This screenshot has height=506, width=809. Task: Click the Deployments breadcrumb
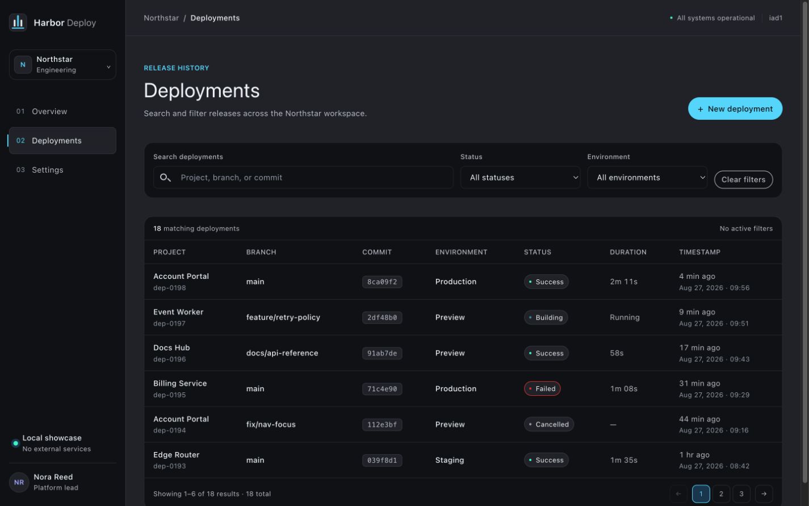click(x=215, y=18)
